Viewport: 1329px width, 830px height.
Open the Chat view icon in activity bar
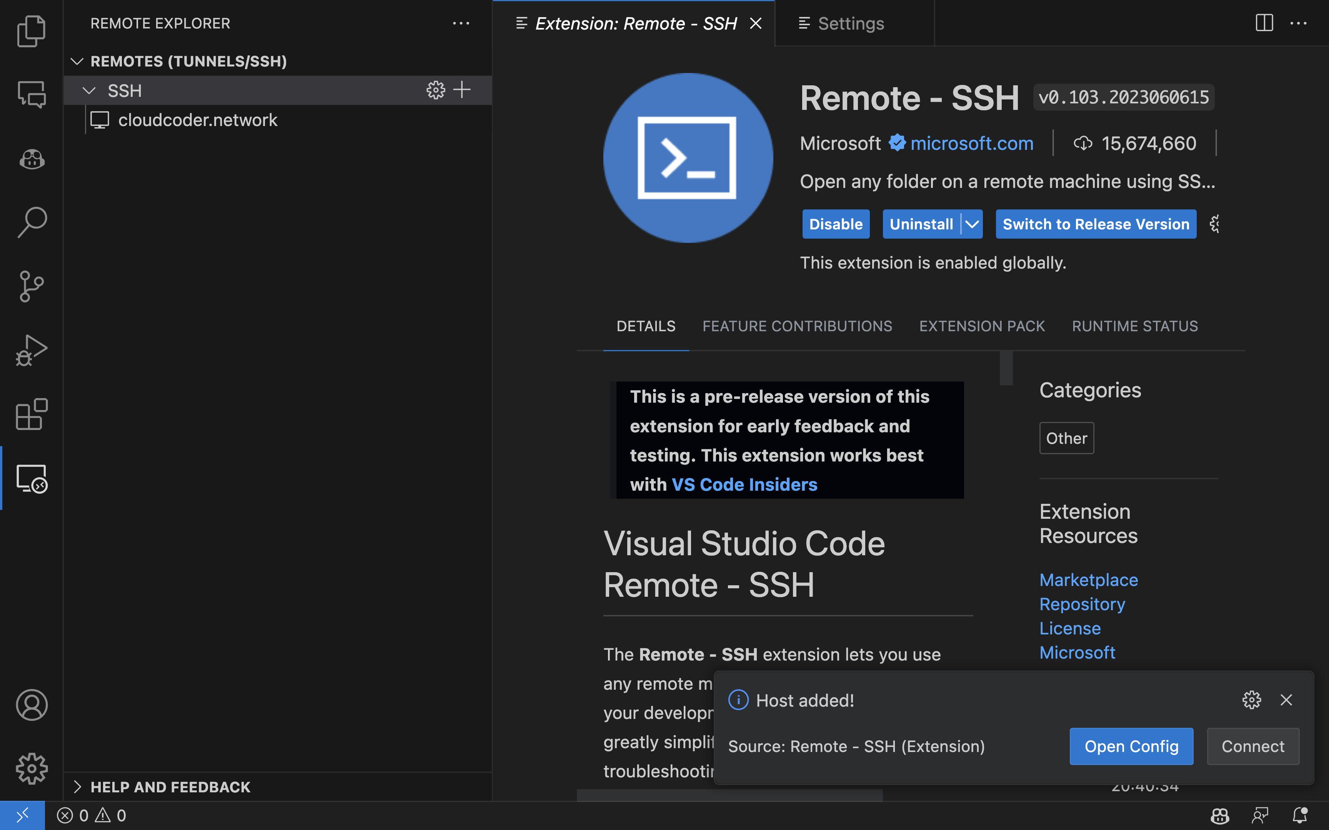click(31, 95)
